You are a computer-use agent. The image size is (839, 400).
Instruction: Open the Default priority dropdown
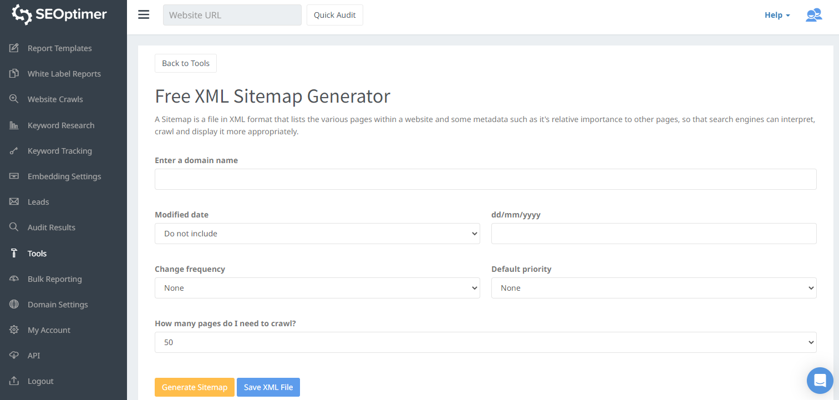(x=654, y=288)
